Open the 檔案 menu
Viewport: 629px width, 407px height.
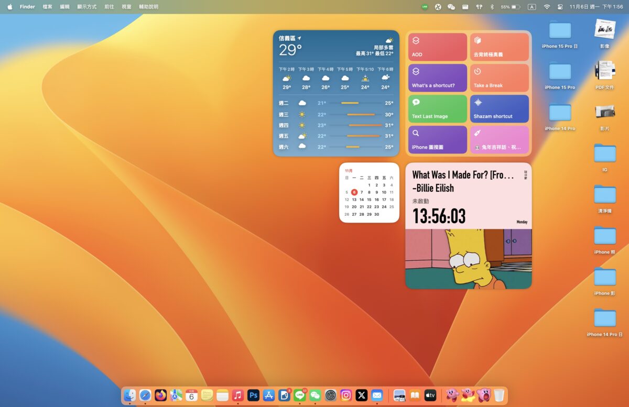click(x=48, y=7)
